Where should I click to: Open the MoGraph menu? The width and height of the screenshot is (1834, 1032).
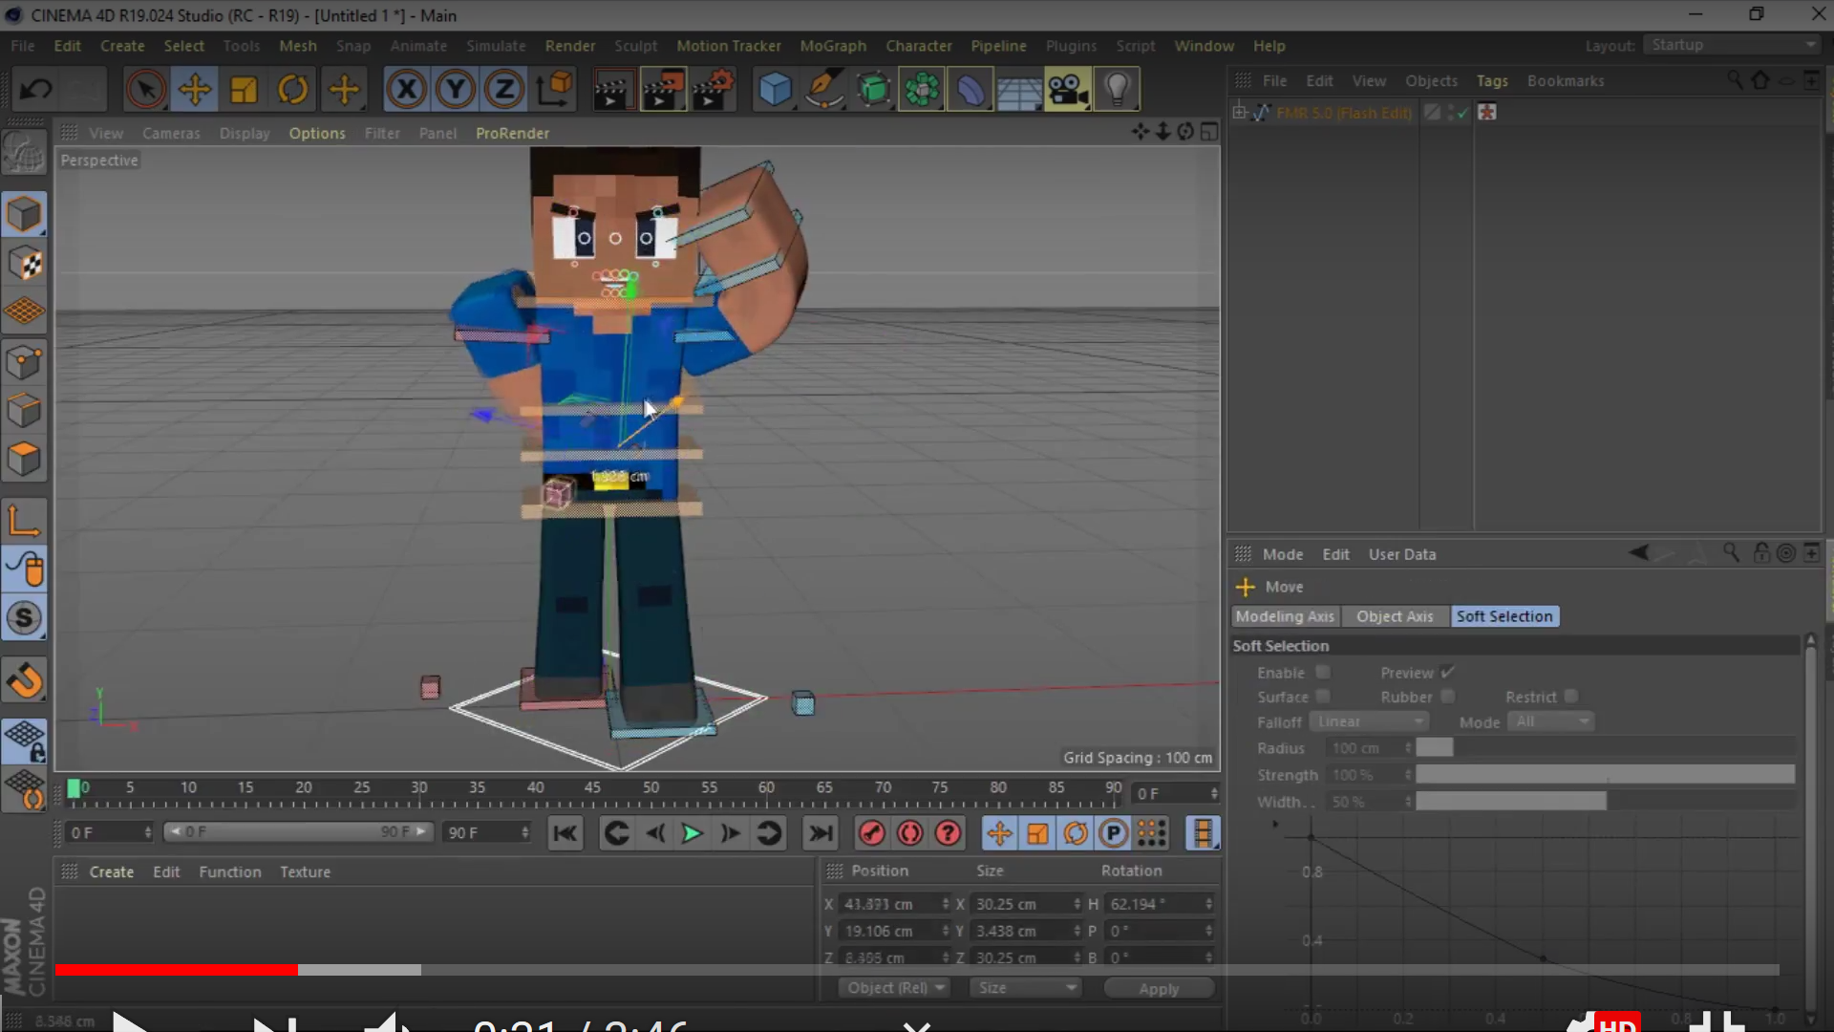833,46
